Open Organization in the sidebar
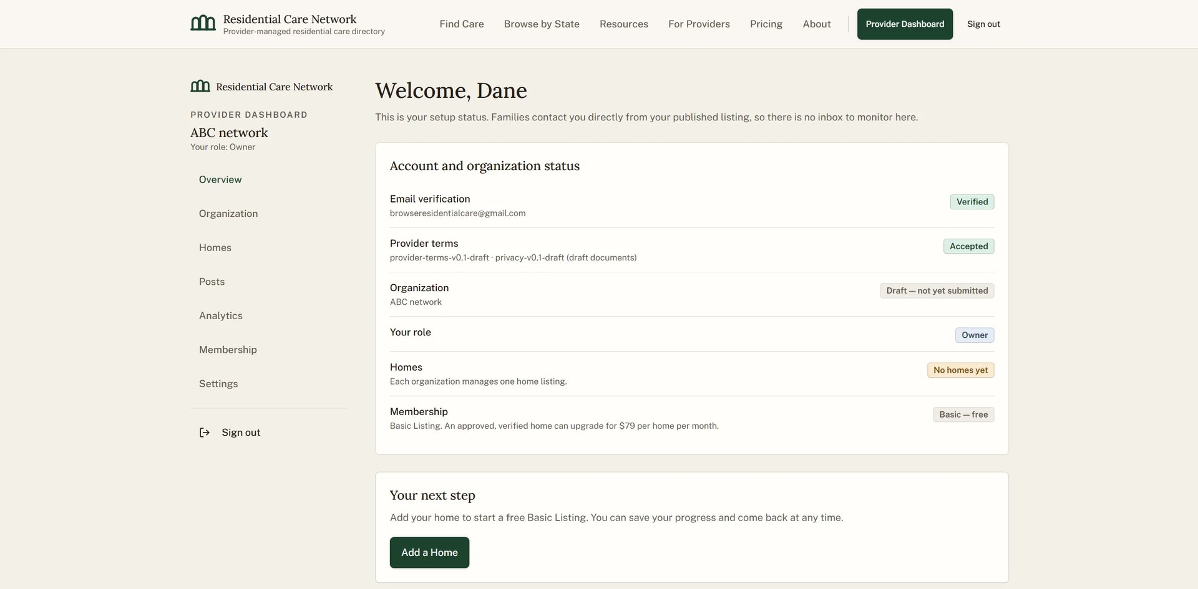Image resolution: width=1198 pixels, height=589 pixels. click(228, 214)
